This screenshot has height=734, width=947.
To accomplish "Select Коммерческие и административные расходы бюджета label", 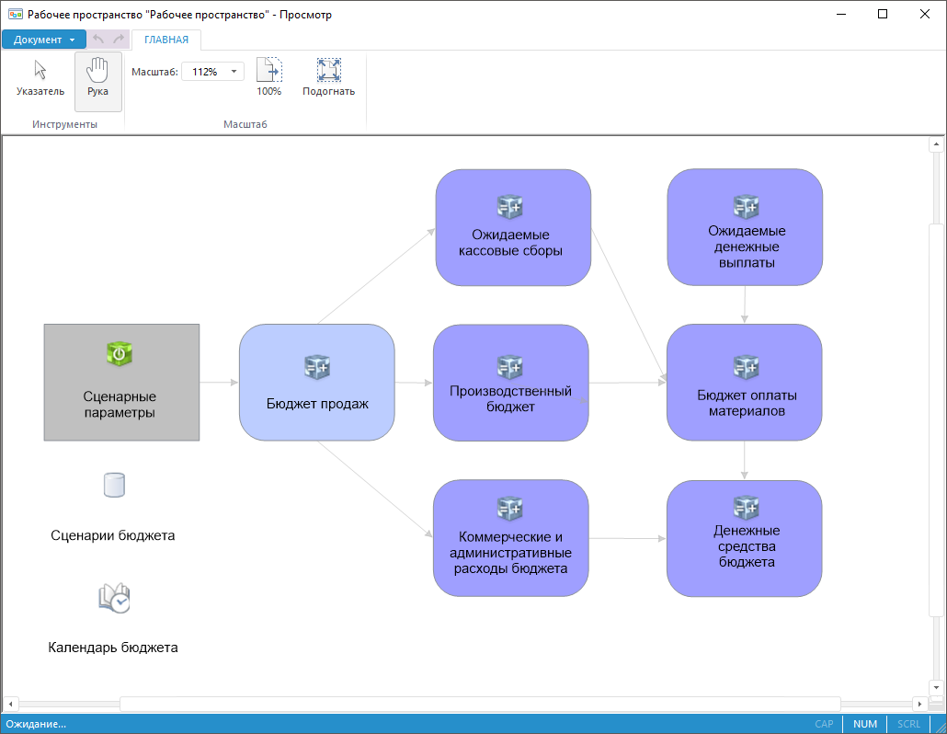I will (x=510, y=552).
